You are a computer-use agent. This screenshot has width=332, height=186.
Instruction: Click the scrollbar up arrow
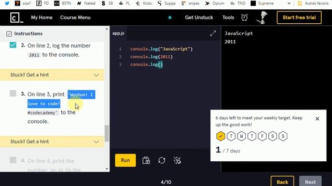(x=107, y=29)
